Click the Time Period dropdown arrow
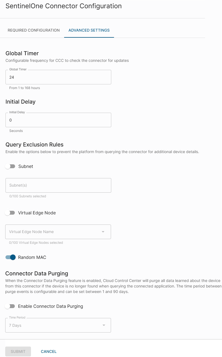This screenshot has height=357, width=222. pyautogui.click(x=104, y=325)
